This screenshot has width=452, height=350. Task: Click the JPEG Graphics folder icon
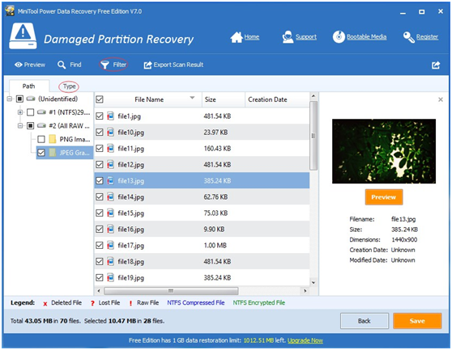(x=53, y=153)
